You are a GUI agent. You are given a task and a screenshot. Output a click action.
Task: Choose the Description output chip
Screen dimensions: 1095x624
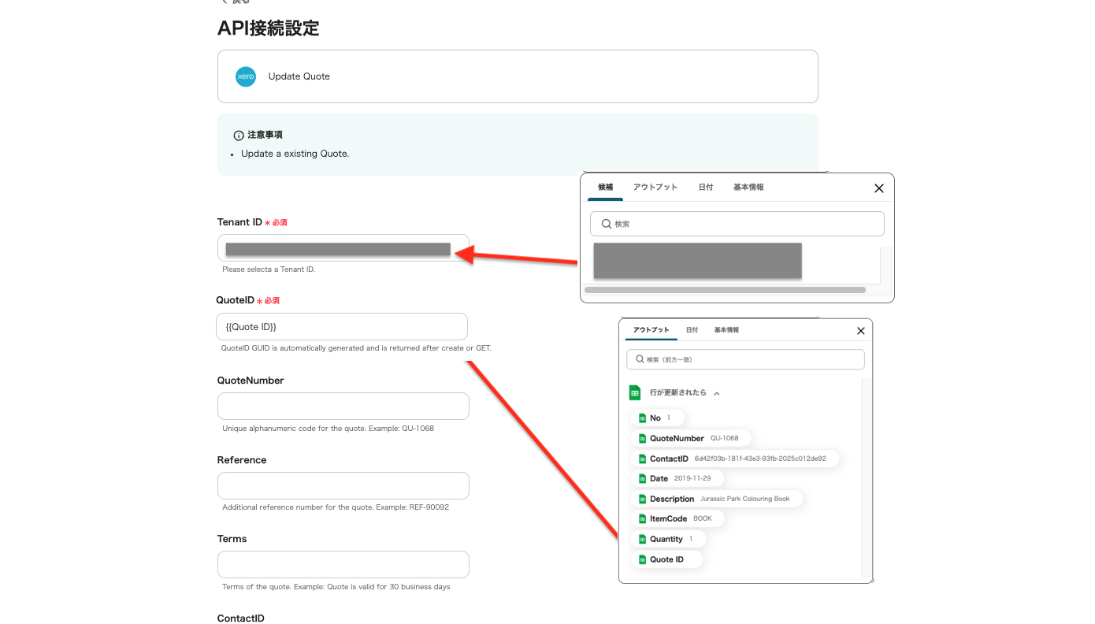click(717, 499)
